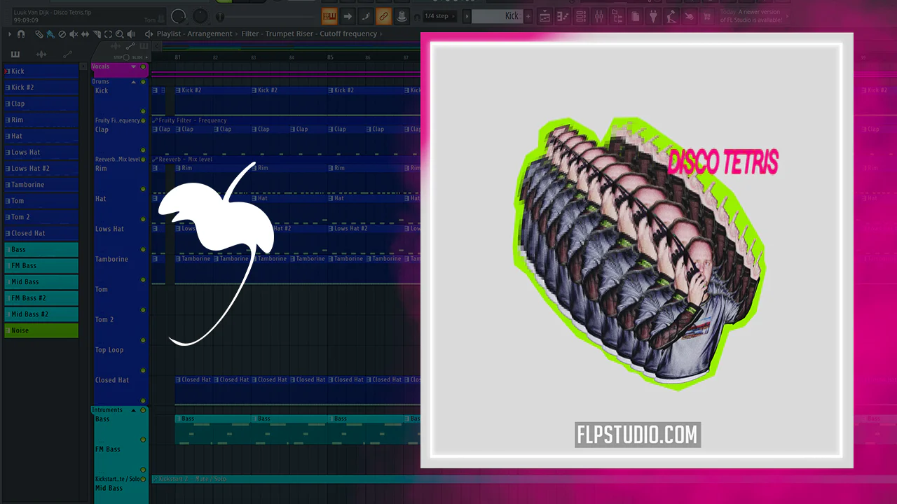The image size is (897, 504).
Task: Toggle the magnet snap icon in playlist toolbar
Action: pos(21,34)
